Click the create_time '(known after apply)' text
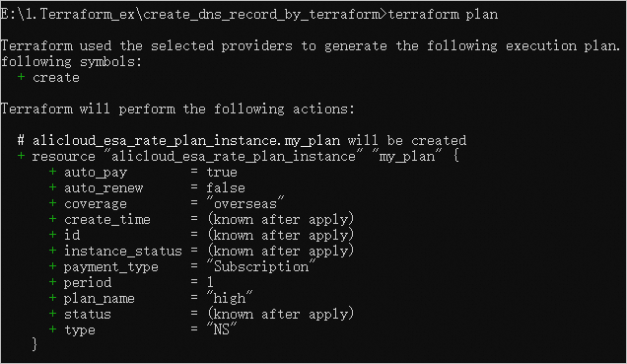The width and height of the screenshot is (627, 364). (x=280, y=219)
